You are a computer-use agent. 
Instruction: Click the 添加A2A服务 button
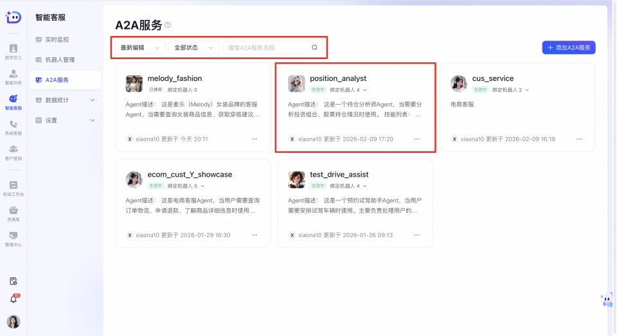(568, 48)
